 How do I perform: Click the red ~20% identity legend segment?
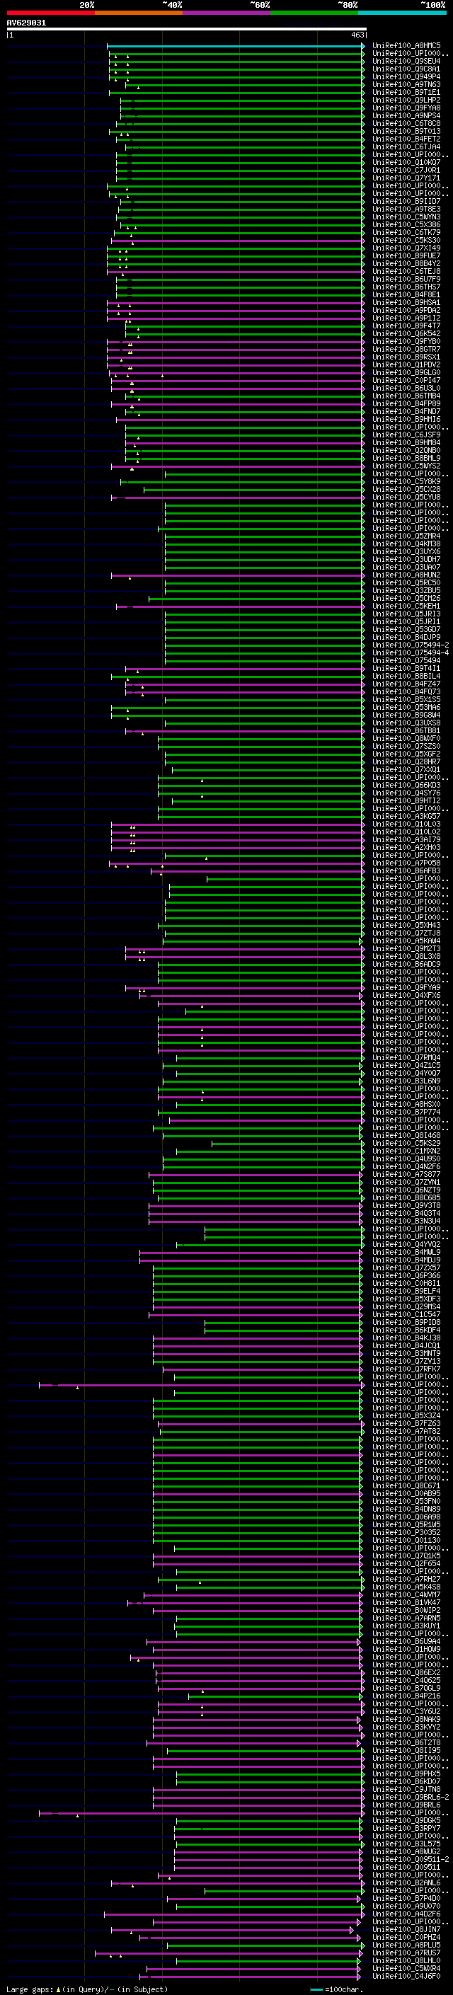pos(50,13)
